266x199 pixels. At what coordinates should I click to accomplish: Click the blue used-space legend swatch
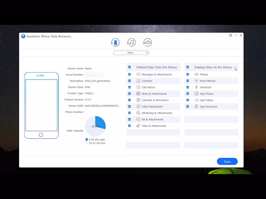tap(86, 139)
